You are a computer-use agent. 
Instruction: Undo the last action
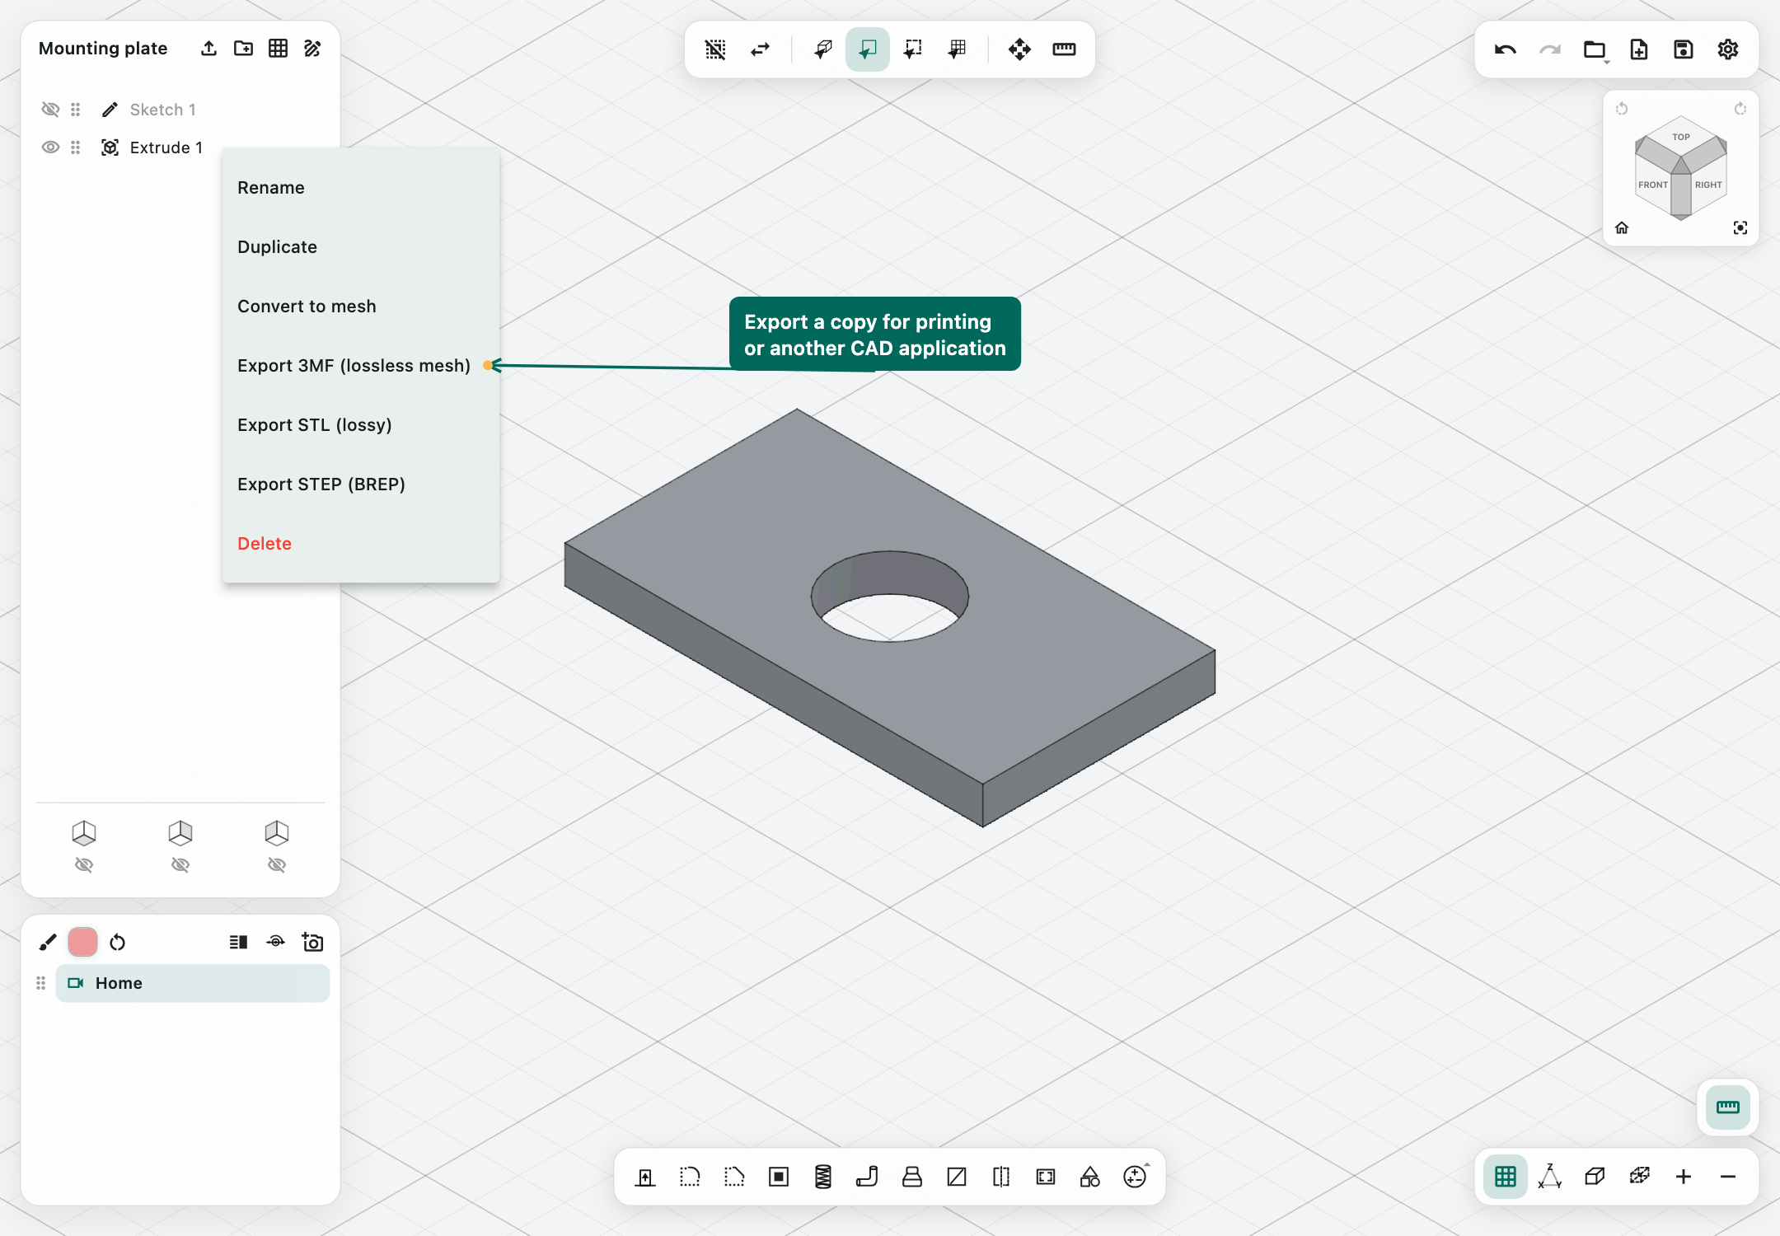pyautogui.click(x=1506, y=49)
